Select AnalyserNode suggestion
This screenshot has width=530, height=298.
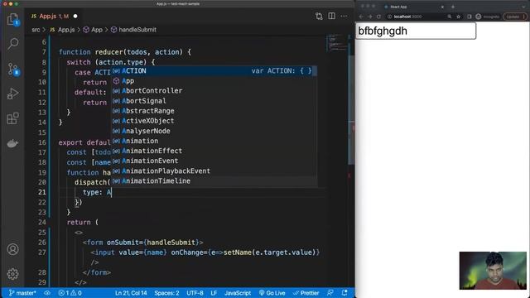click(x=214, y=131)
